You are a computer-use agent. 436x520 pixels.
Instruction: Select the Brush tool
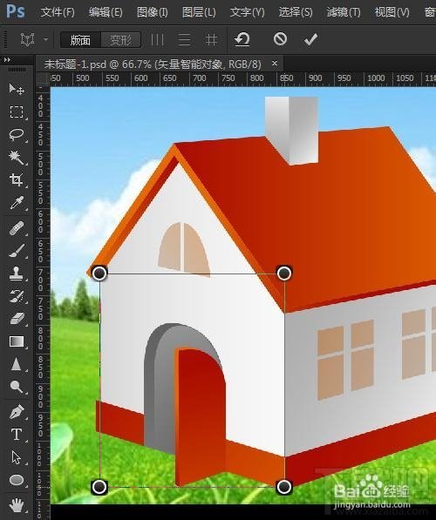[x=17, y=251]
